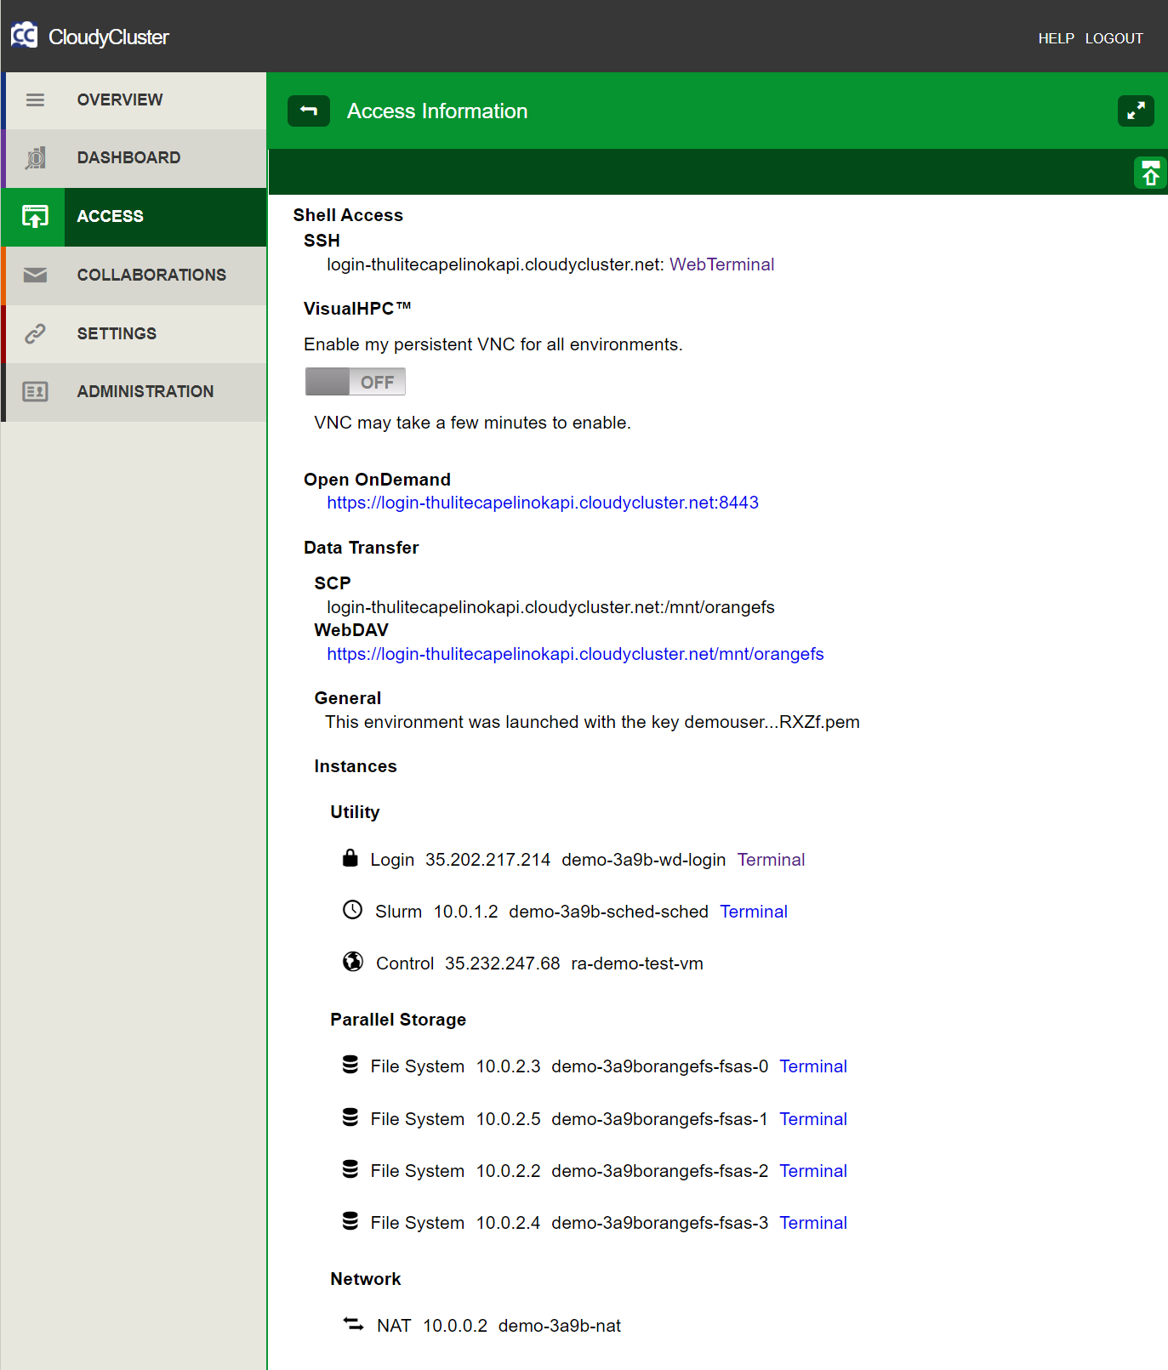The height and width of the screenshot is (1370, 1168).
Task: Open Terminal for demo-3a9borangefs-fsas-2
Action: click(x=813, y=1171)
